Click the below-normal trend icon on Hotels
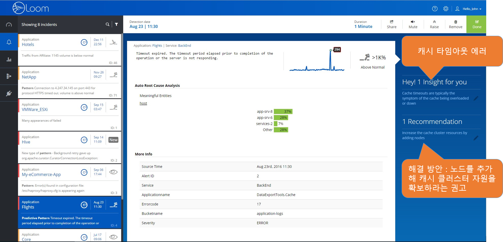This screenshot has width=503, height=242. tap(113, 42)
